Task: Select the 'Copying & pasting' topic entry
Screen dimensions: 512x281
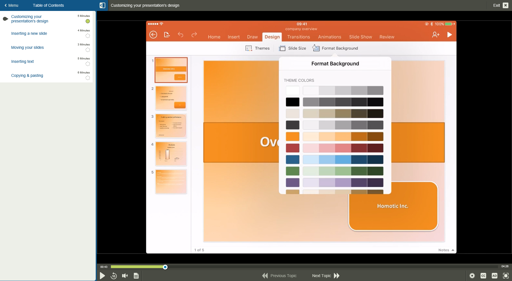Action: [27, 75]
